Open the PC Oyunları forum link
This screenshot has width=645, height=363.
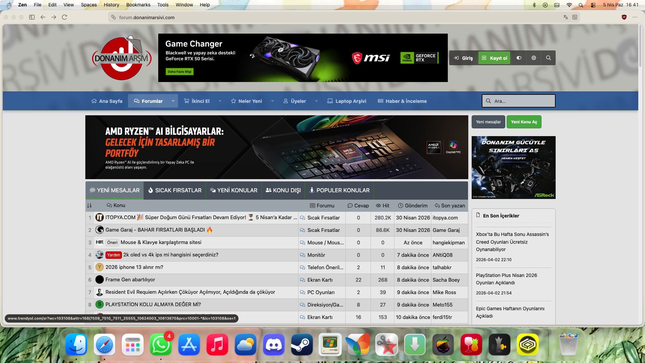point(321,292)
